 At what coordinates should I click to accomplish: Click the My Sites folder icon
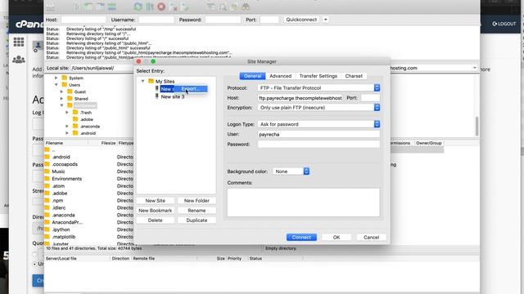coord(151,81)
